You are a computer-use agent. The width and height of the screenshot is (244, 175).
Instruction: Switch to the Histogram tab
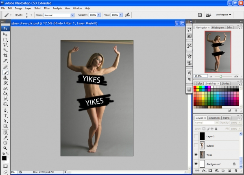[x=218, y=28]
